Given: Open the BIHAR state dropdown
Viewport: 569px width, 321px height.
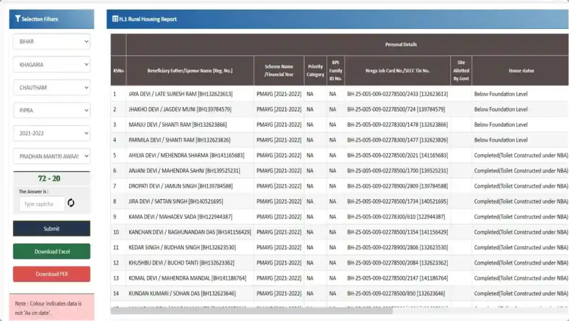Looking at the screenshot, I should [52, 41].
